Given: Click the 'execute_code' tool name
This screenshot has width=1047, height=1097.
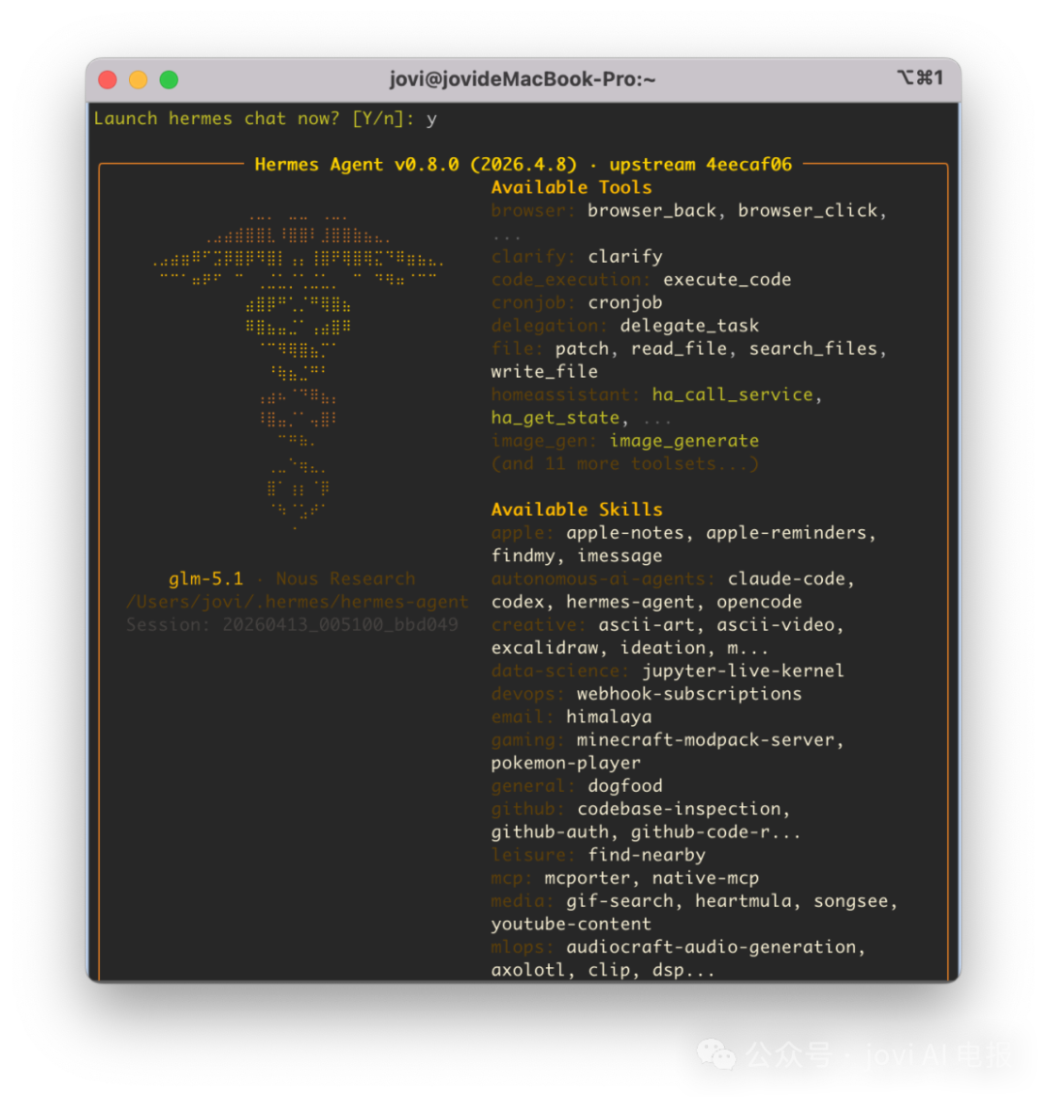Looking at the screenshot, I should tap(727, 280).
